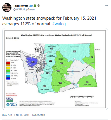Image resolution: width=111 pixels, height=120 pixels.
Task: Open the TweetDeck source link
Action: pyautogui.click(x=38, y=115)
